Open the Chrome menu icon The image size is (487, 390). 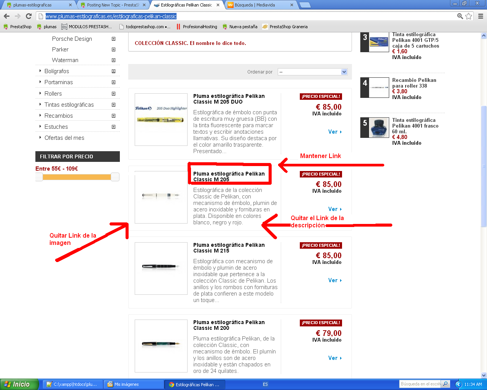pos(481,16)
